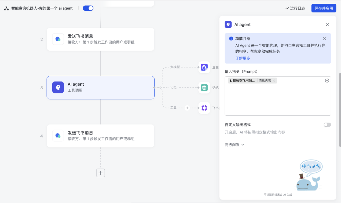The height and width of the screenshot is (203, 341).
Task: Click the Doubao large model icon
Action: pos(204,67)
